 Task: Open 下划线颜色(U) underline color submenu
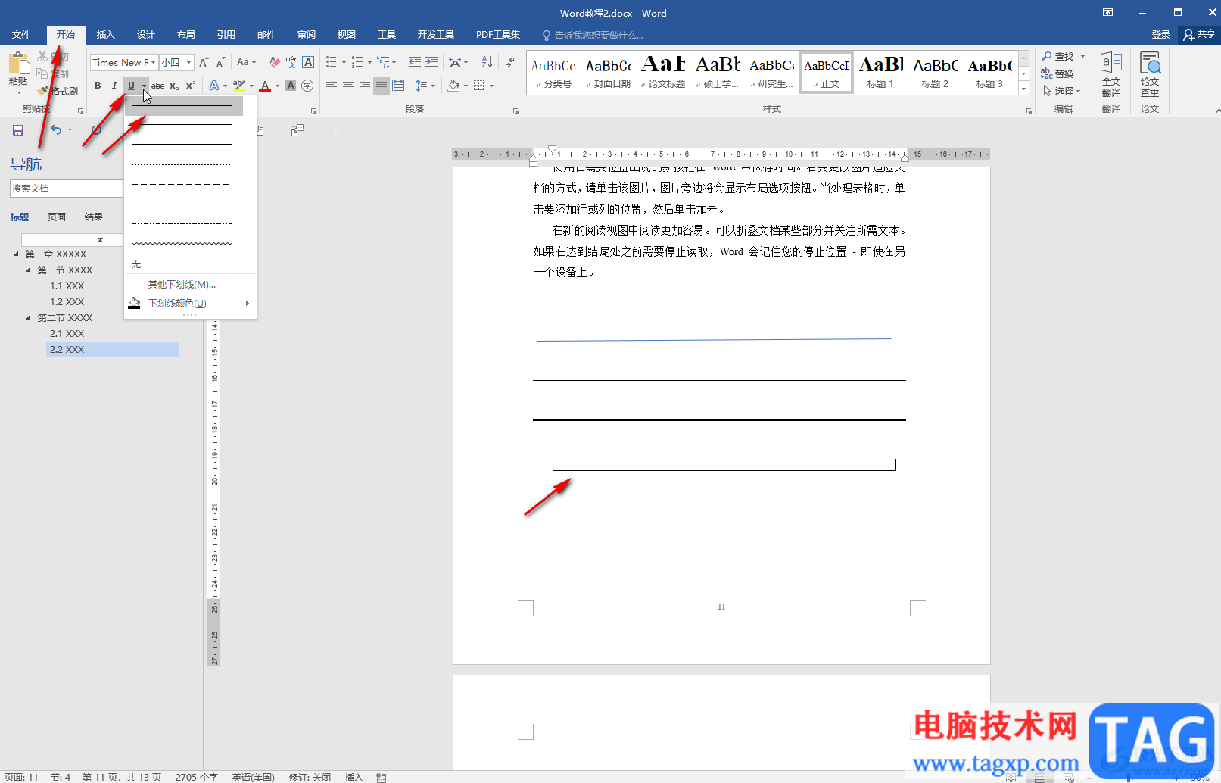[x=190, y=303]
